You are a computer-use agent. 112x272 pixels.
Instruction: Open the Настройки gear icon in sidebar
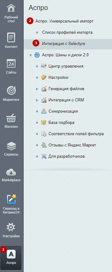[x=11, y=227]
